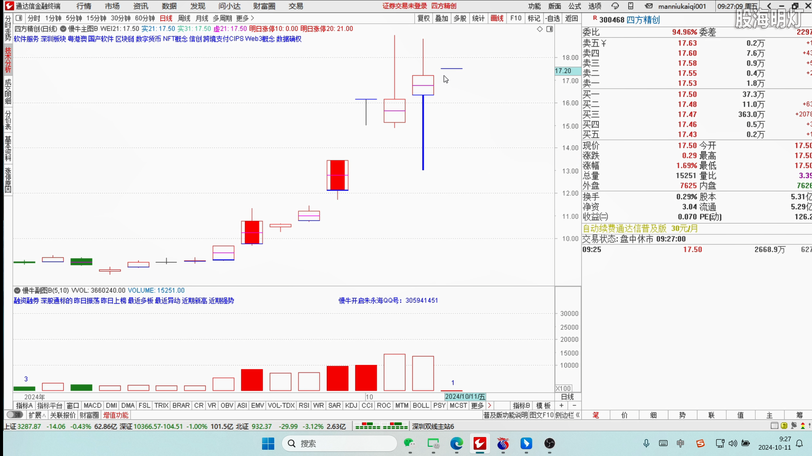Click the 2024/10/11/五 date marker
Screen dimensions: 812x456
click(465, 397)
